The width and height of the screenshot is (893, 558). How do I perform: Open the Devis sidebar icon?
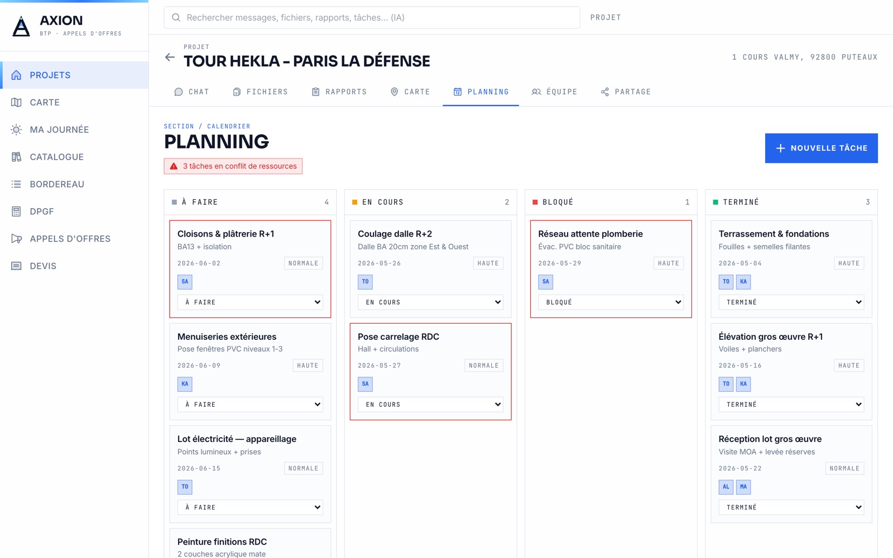point(16,266)
